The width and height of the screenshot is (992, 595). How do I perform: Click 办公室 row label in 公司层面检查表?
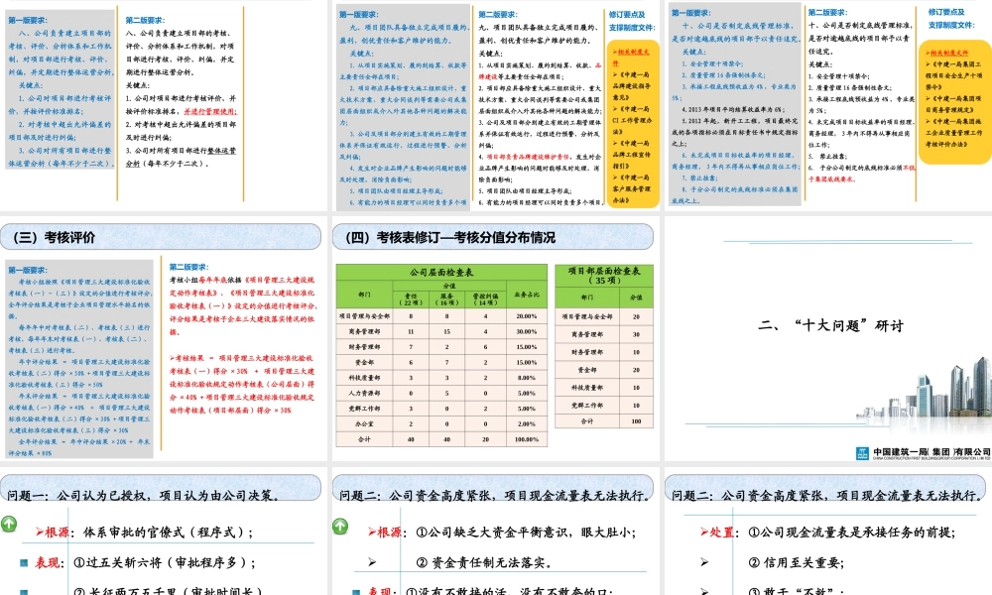[364, 423]
